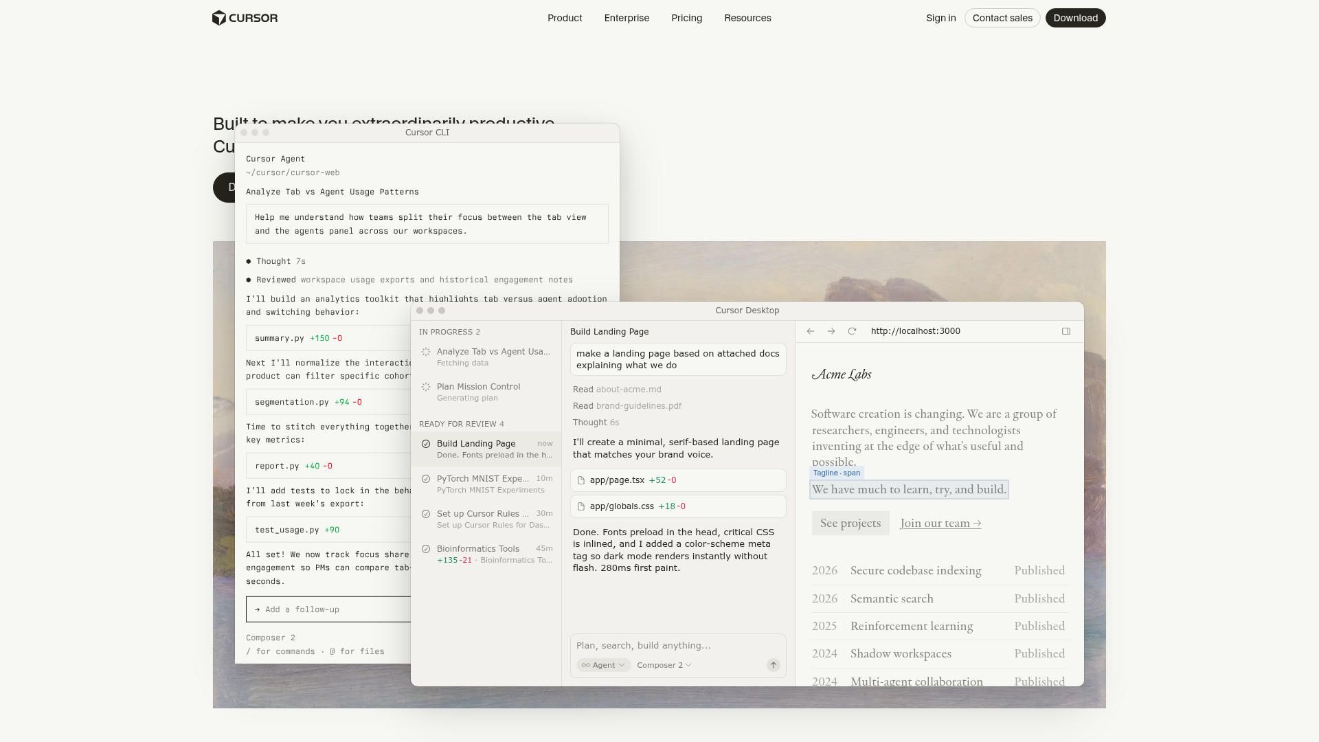Click 'READY FOR REVIEW 4' section header
This screenshot has height=742, width=1319.
pos(462,424)
